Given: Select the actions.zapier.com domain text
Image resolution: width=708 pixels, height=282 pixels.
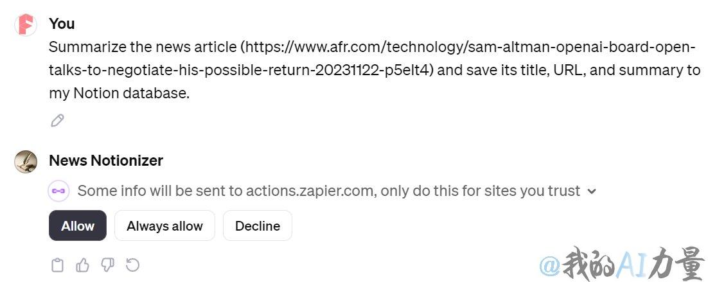Looking at the screenshot, I should (x=310, y=191).
